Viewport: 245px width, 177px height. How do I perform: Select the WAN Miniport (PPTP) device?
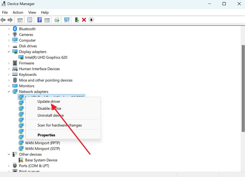[43, 143]
